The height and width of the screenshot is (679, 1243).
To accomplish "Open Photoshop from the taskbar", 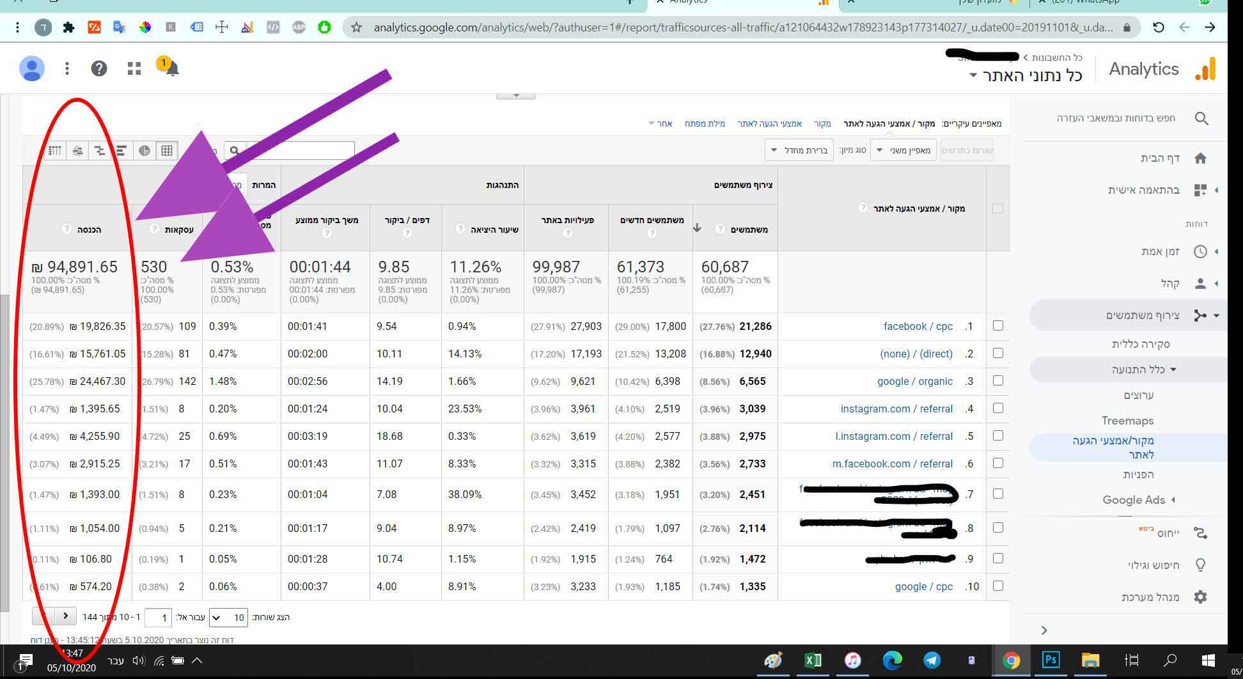I will coord(1051,660).
